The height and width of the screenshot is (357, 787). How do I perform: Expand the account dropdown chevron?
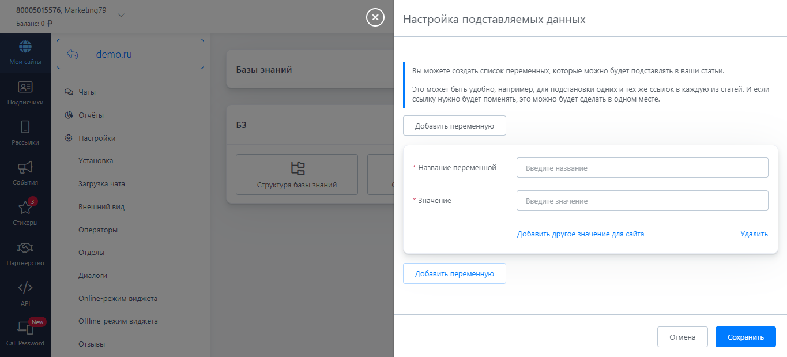point(121,16)
